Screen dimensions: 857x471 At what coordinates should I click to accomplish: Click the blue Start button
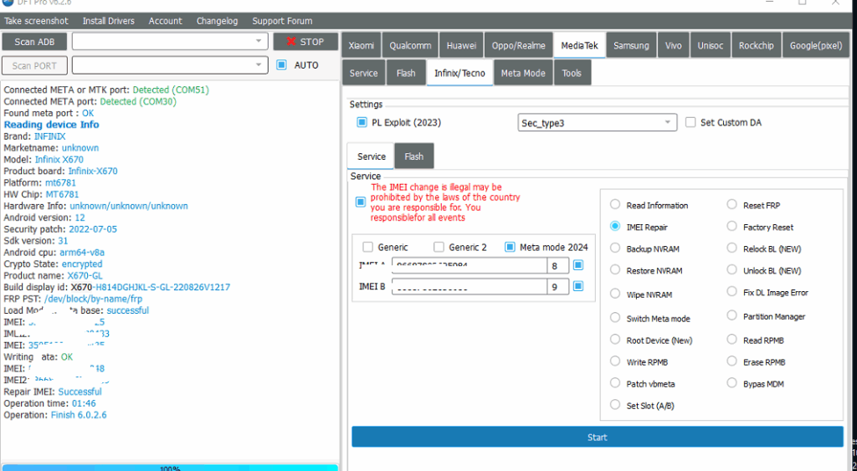[597, 437]
